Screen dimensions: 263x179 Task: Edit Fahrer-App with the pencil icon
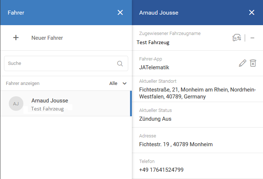tap(242, 63)
